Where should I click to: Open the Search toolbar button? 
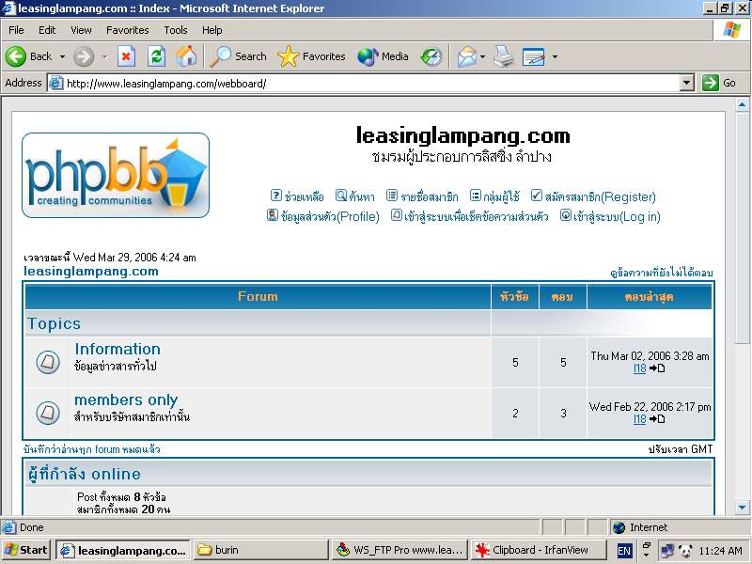point(239,56)
